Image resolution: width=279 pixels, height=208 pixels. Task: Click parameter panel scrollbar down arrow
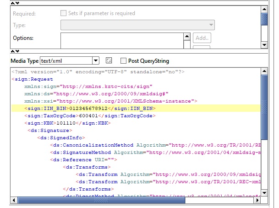click(x=264, y=44)
